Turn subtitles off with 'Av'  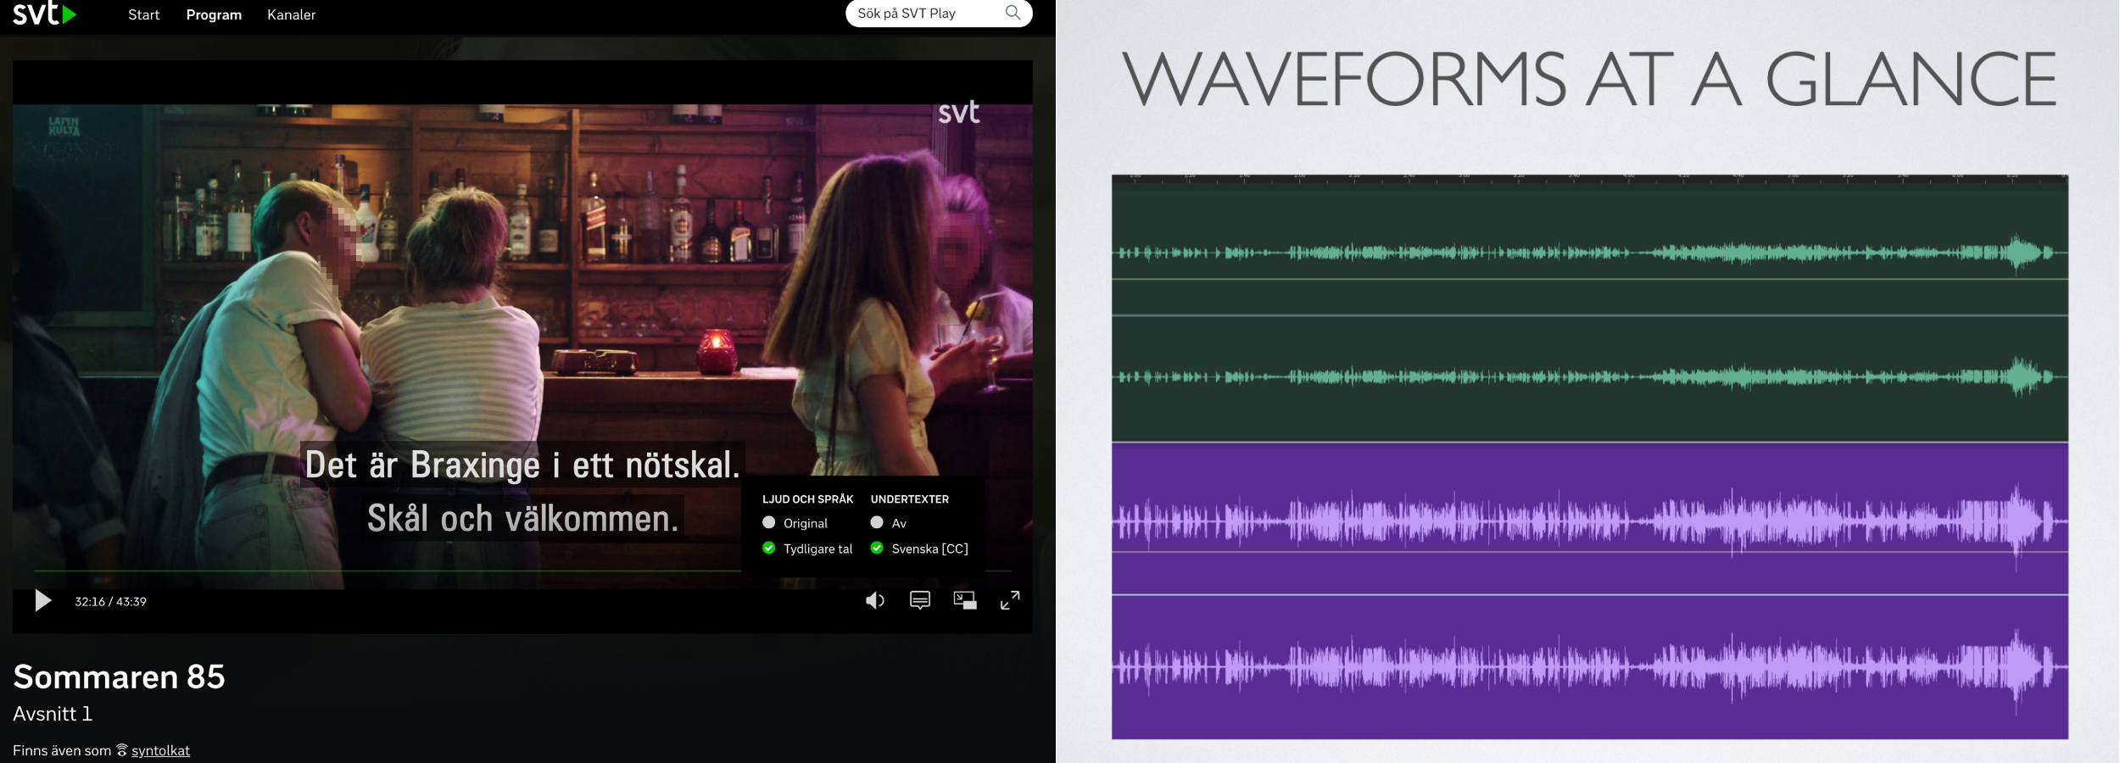[x=888, y=523]
